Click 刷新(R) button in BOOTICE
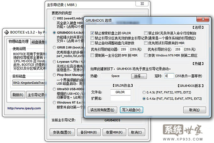214x143 pixels. [18, 94]
